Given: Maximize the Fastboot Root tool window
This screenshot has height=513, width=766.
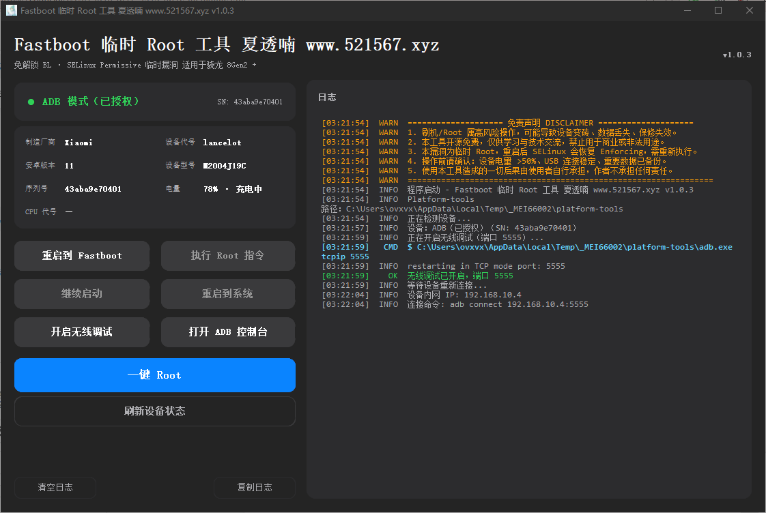Looking at the screenshot, I should [x=718, y=10].
